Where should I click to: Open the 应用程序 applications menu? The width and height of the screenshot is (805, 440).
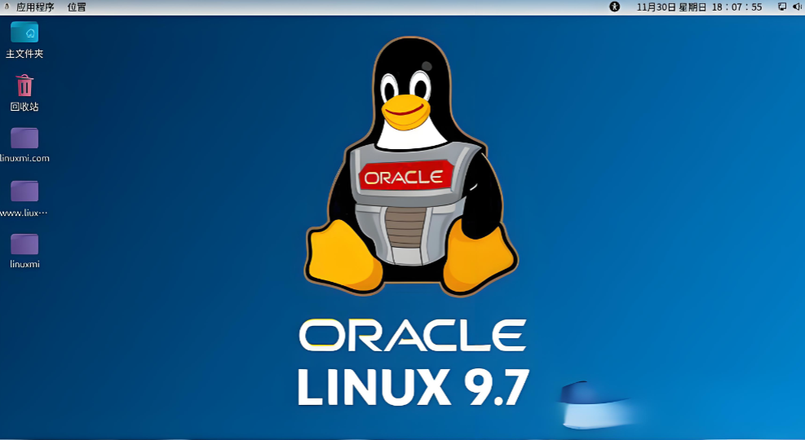coord(35,7)
